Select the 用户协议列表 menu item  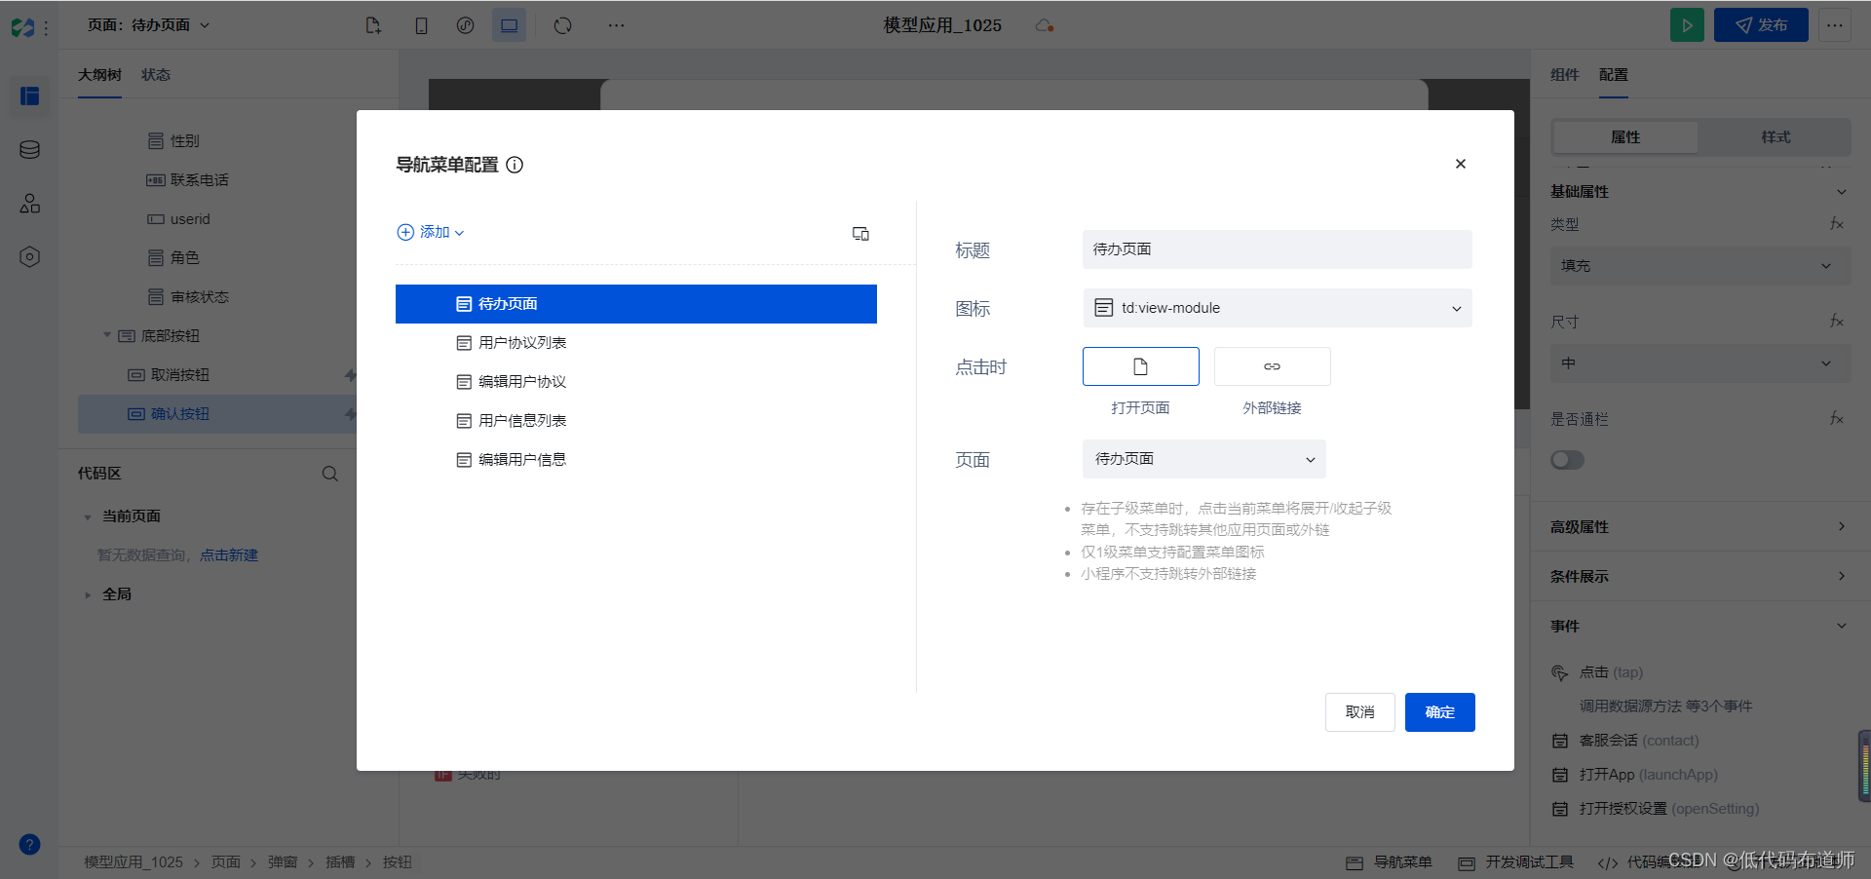(x=636, y=343)
